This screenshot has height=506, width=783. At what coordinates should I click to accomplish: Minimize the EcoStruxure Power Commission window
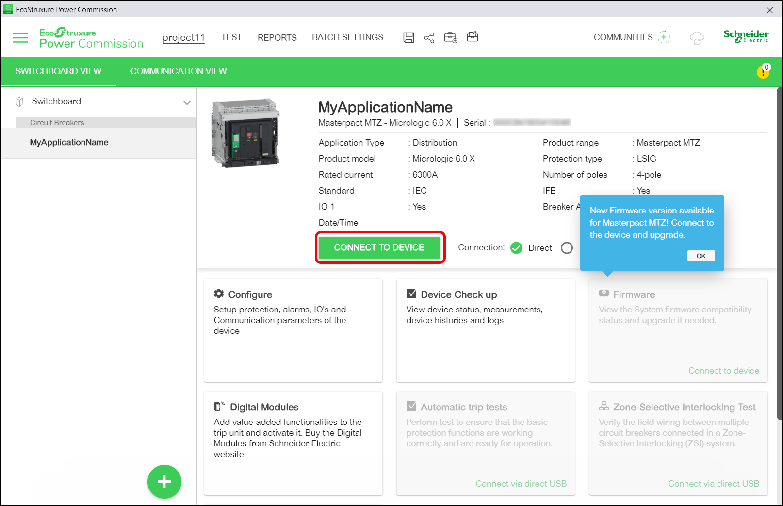tap(715, 10)
